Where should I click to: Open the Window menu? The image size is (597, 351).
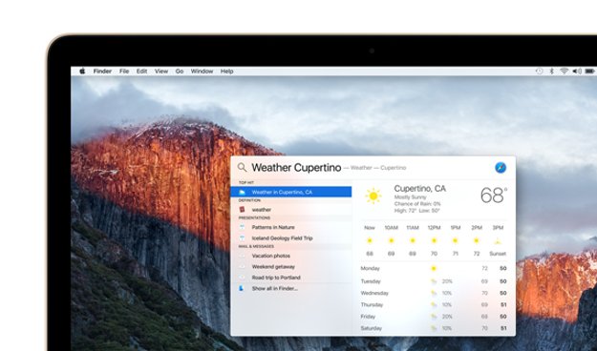point(202,72)
